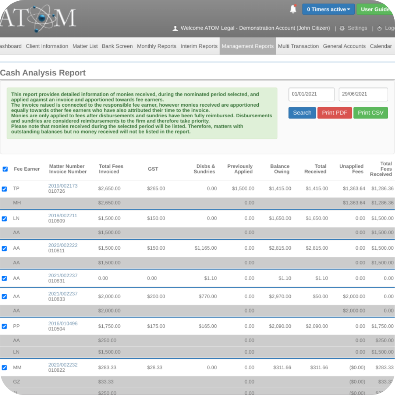The width and height of the screenshot is (395, 395).
Task: Toggle the select-all checkbox in the table header
Action: (5, 169)
